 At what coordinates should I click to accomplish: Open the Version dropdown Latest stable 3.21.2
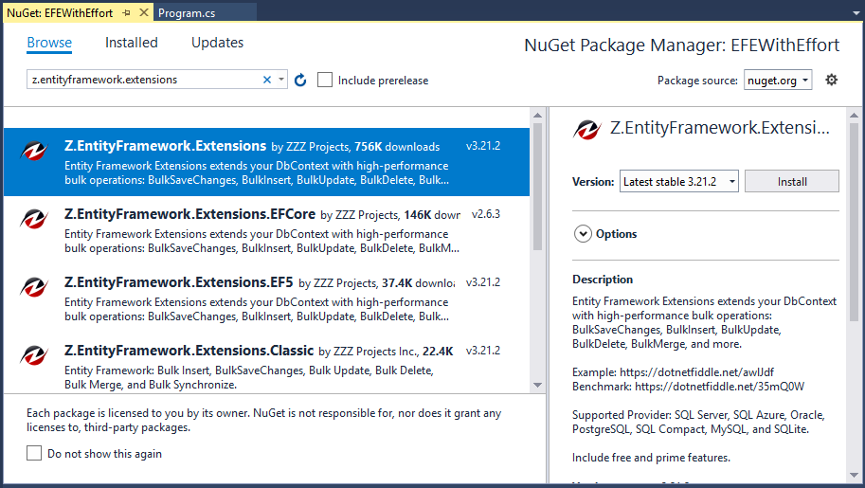point(679,182)
